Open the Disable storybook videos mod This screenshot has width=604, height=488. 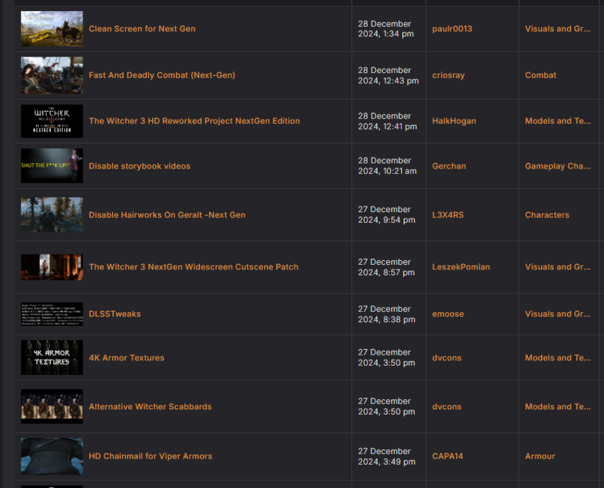click(139, 166)
